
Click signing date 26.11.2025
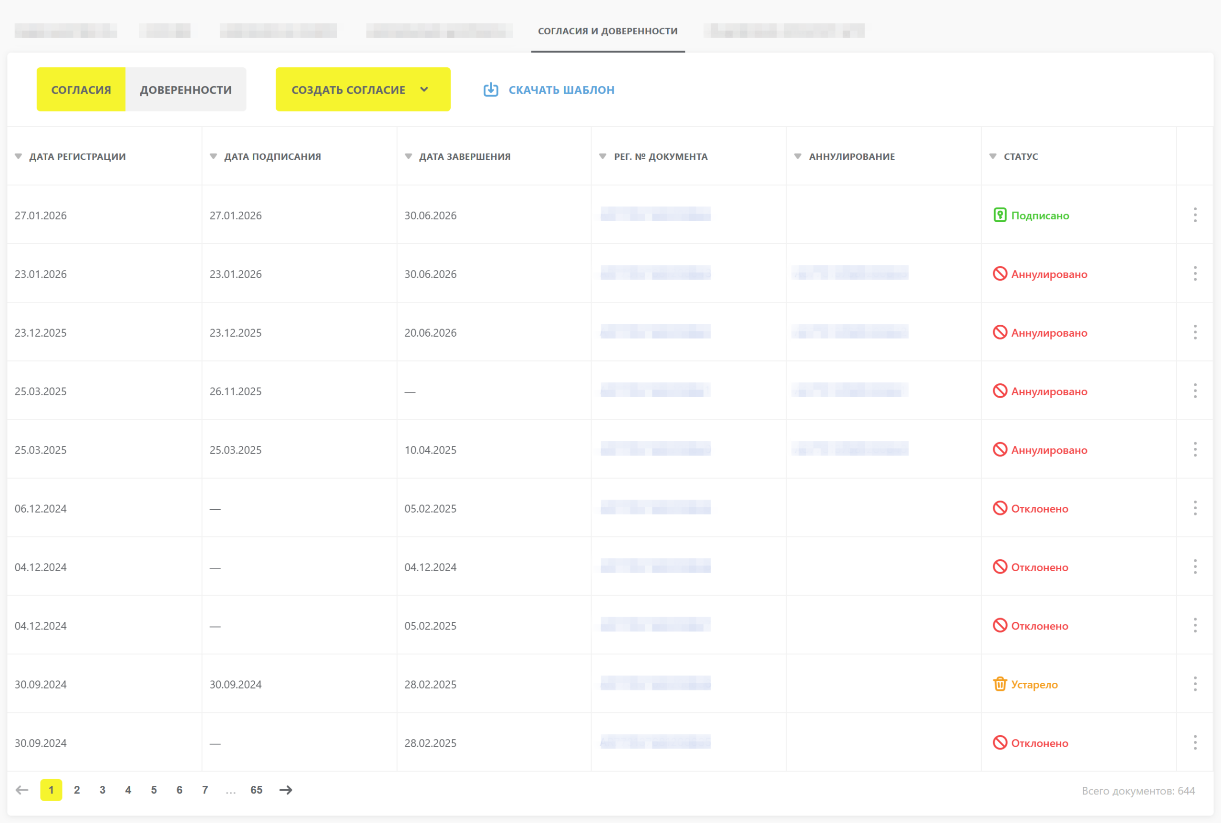tap(235, 391)
